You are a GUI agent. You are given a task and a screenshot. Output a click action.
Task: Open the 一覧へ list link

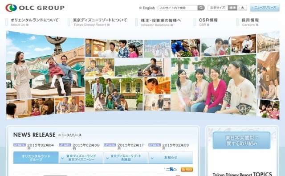point(171,169)
